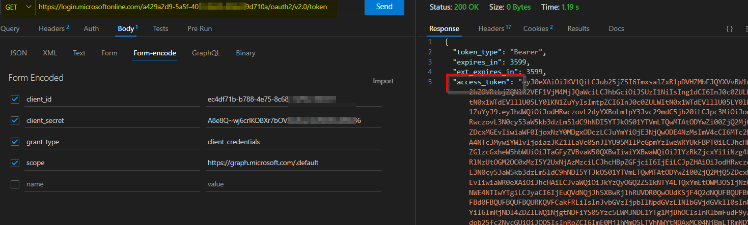Viewport: 748px width, 225px height.
Task: Click the grant_type name field
Action: click(x=112, y=142)
